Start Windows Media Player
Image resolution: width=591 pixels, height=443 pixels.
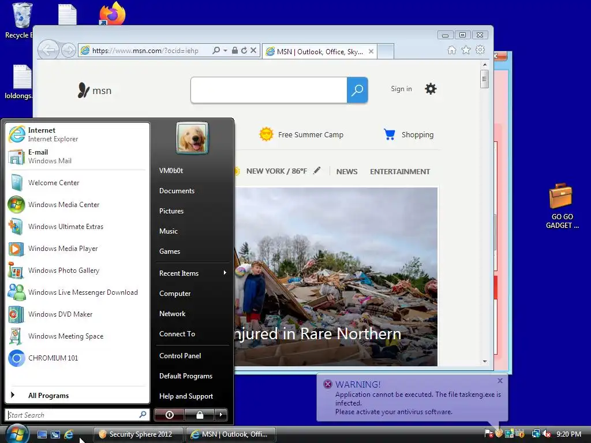pyautogui.click(x=77, y=249)
